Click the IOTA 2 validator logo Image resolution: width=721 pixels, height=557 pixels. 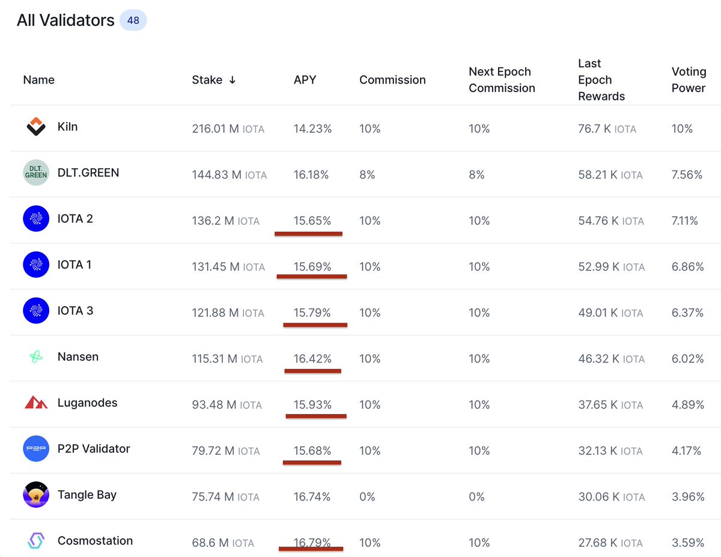pyautogui.click(x=35, y=219)
